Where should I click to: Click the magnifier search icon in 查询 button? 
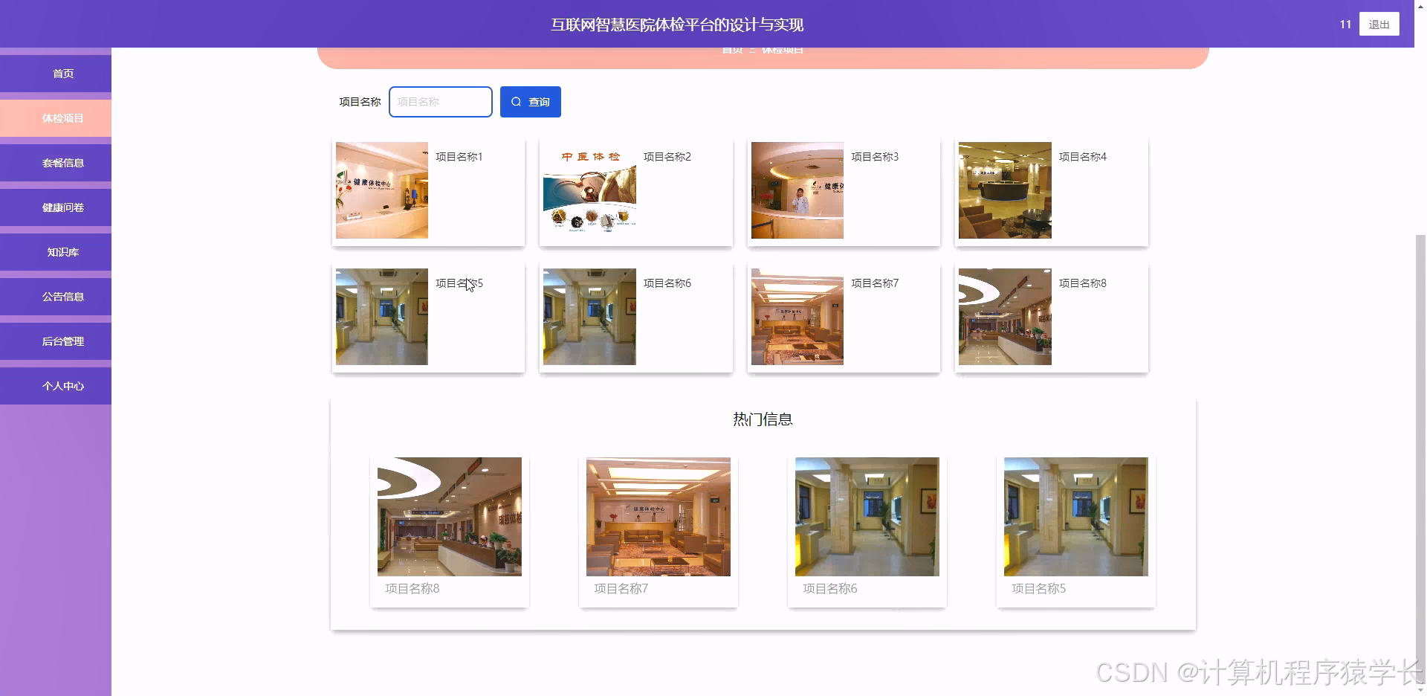coord(517,102)
